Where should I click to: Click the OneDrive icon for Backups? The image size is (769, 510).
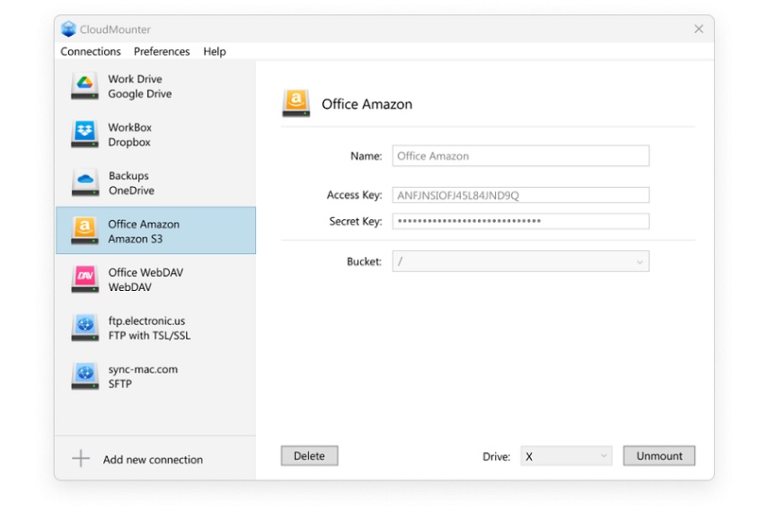pos(85,182)
